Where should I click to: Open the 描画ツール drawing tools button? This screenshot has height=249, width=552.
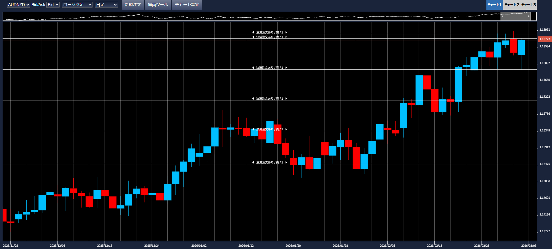pos(158,5)
